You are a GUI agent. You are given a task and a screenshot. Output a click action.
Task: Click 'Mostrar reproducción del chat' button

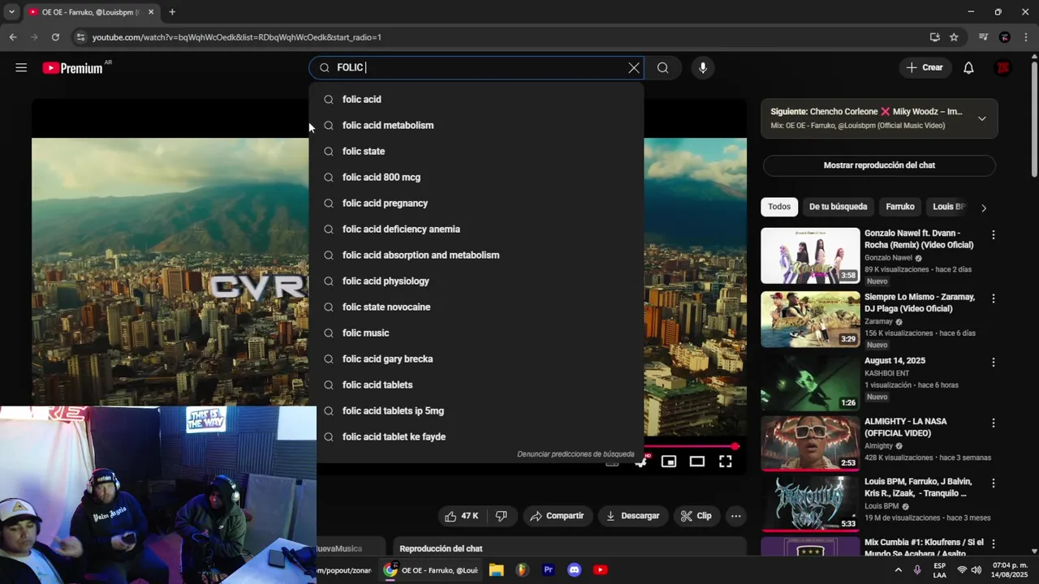(x=879, y=165)
